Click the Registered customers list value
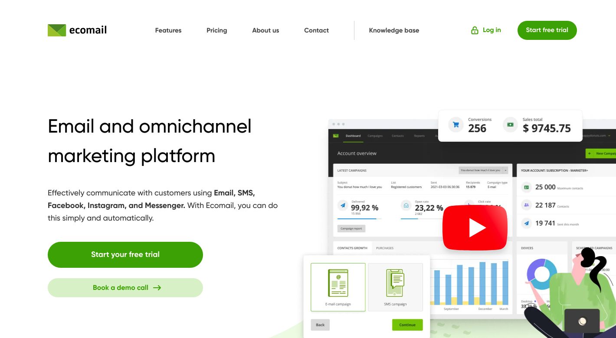The width and height of the screenshot is (616, 338). coord(406,187)
